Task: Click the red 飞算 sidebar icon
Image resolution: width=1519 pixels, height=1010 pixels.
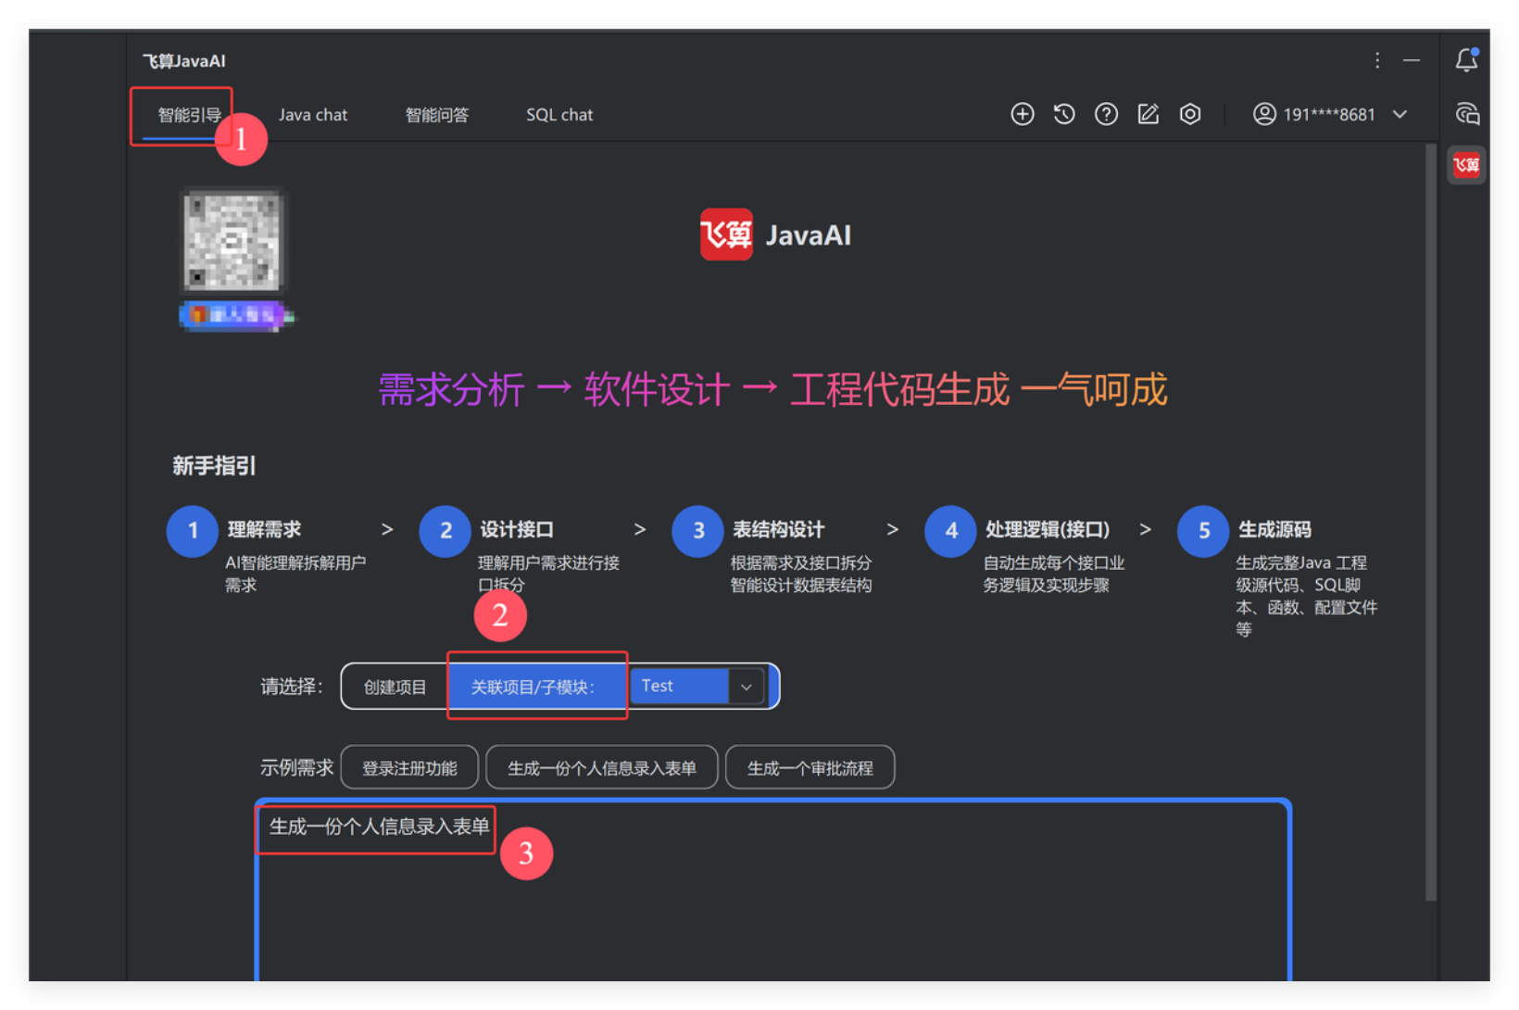Action: coord(1466,165)
